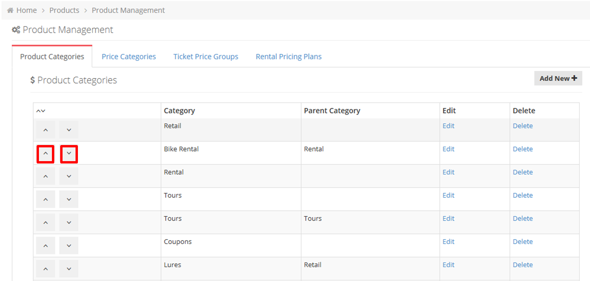This screenshot has height=281, width=590.
Task: Edit the Lures category
Action: point(448,265)
